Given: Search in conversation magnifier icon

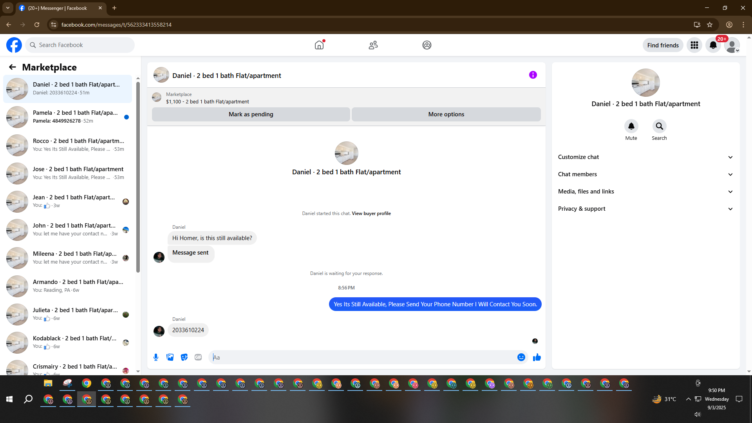Looking at the screenshot, I should (x=659, y=126).
